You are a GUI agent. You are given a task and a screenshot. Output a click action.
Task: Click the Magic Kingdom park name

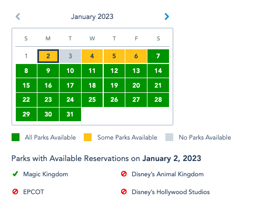(x=46, y=174)
